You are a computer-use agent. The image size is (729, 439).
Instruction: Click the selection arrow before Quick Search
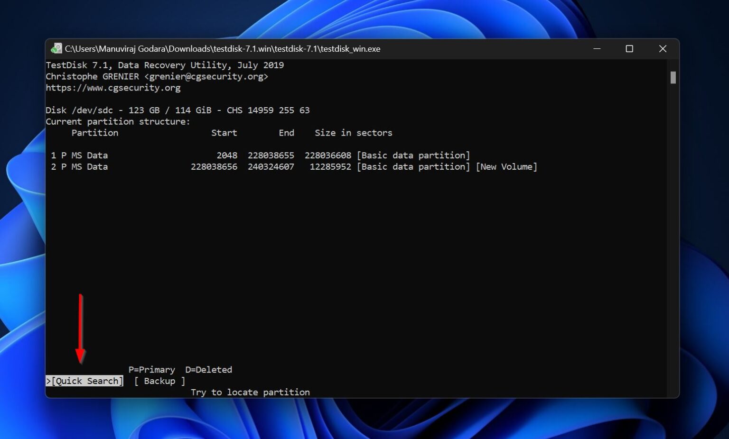coord(48,381)
